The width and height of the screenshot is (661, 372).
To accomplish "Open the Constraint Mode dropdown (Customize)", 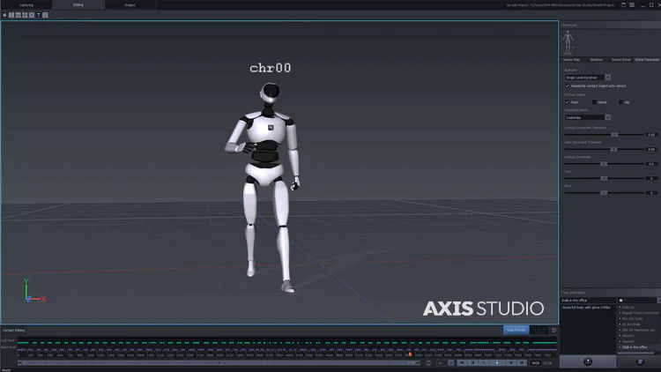I will tap(588, 117).
